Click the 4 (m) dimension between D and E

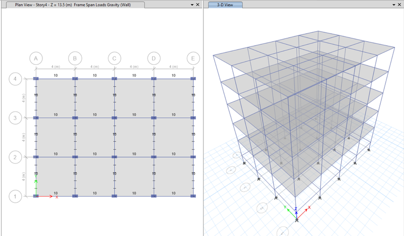click(x=173, y=67)
